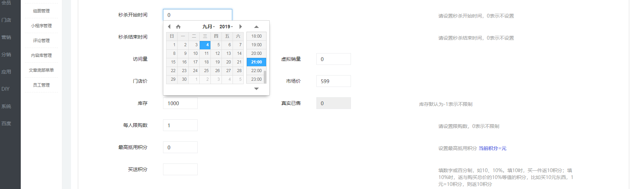Open 组图管理 in the submenu
The image size is (632, 189).
click(x=41, y=11)
